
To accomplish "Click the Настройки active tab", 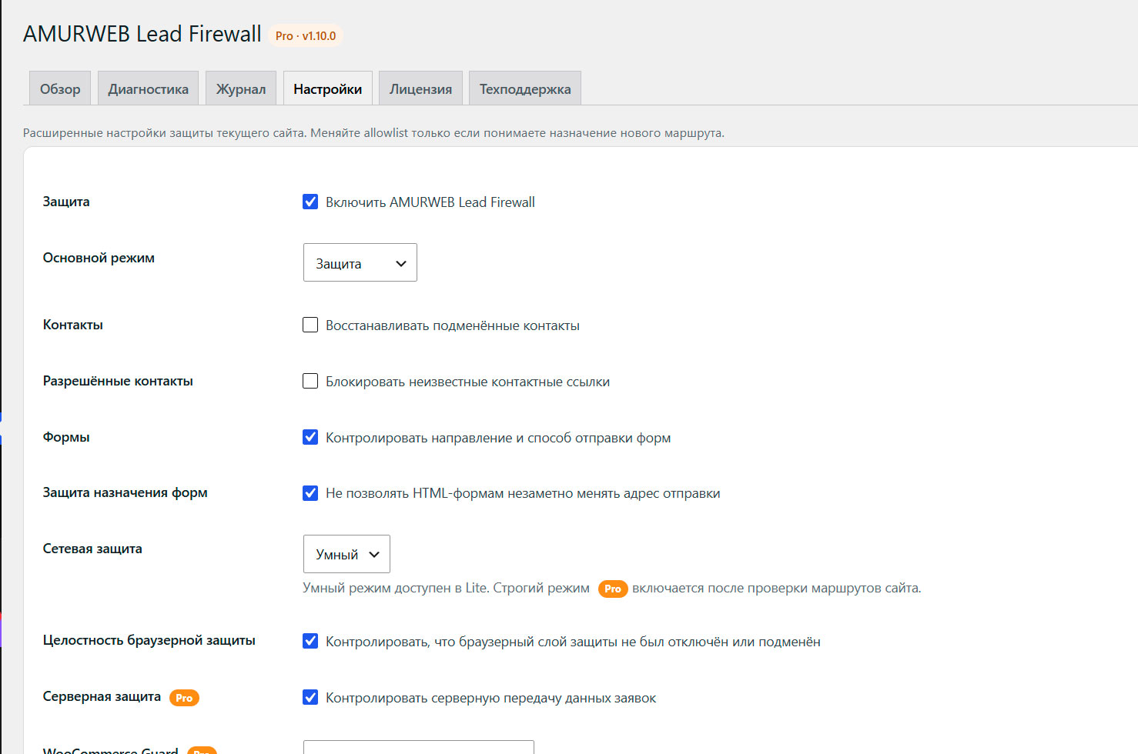I will [x=328, y=88].
